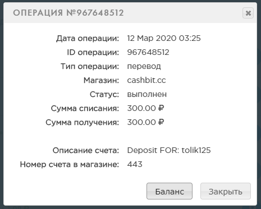The height and width of the screenshot is (209, 261).
Task: Click the Номер счета в магазине label
Action: click(x=70, y=165)
